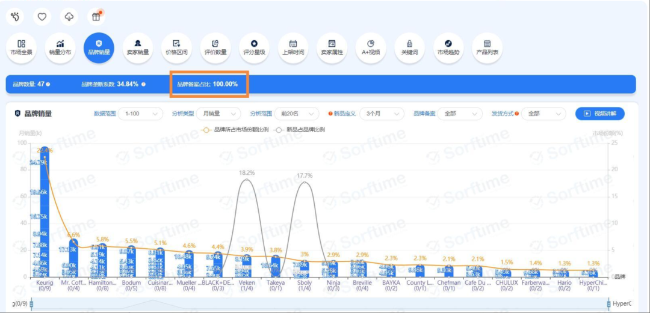Click the Ninja (0/3) axis label

tap(333, 285)
